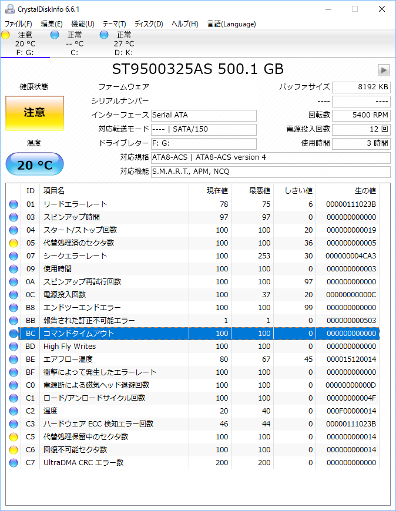Click the blue status icon for disk C:
Viewport: 396px width, 511px height.
point(55,35)
